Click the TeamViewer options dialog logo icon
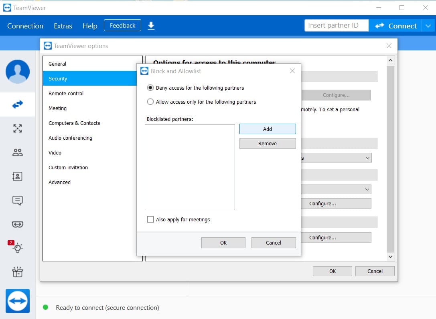436x319 pixels. tap(48, 46)
